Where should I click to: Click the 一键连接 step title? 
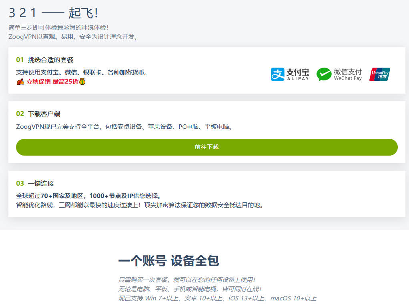[x=41, y=184]
